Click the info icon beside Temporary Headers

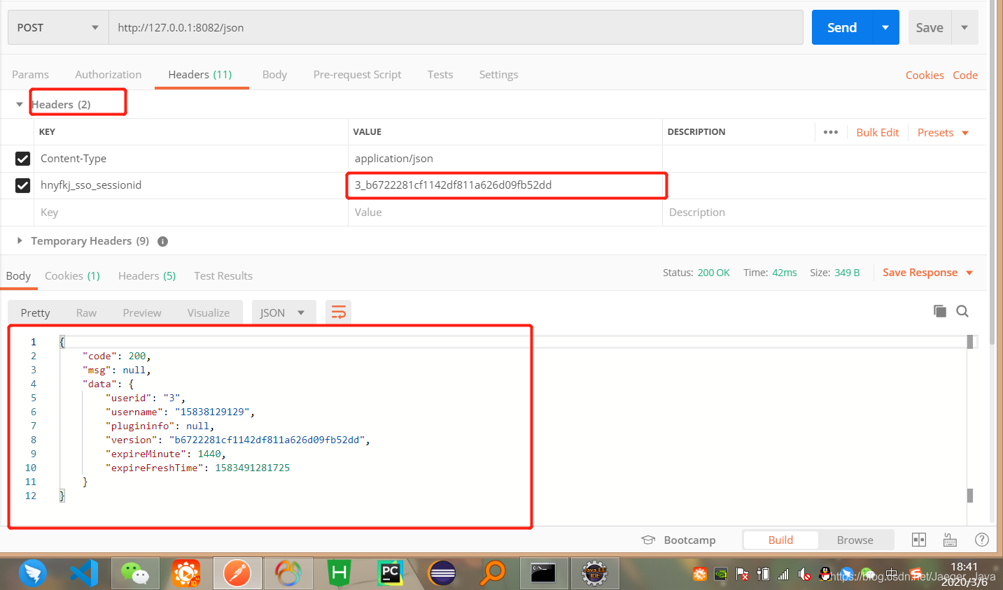(162, 241)
